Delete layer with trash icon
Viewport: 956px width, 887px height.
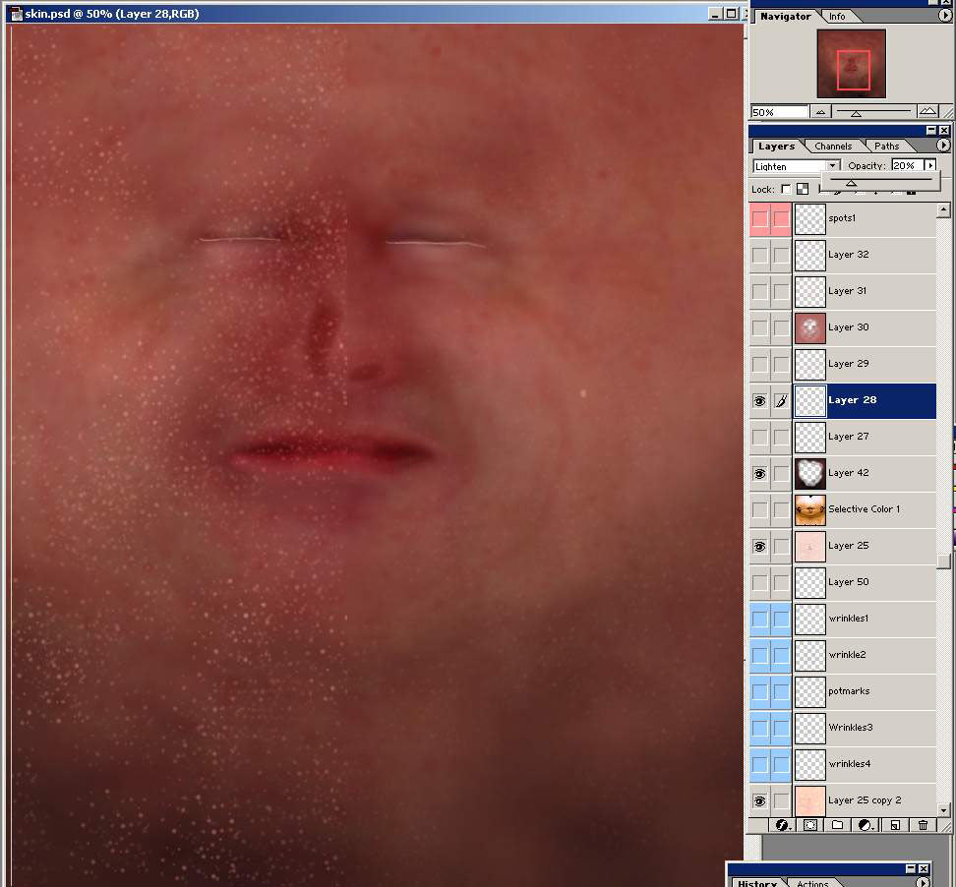[x=923, y=826]
